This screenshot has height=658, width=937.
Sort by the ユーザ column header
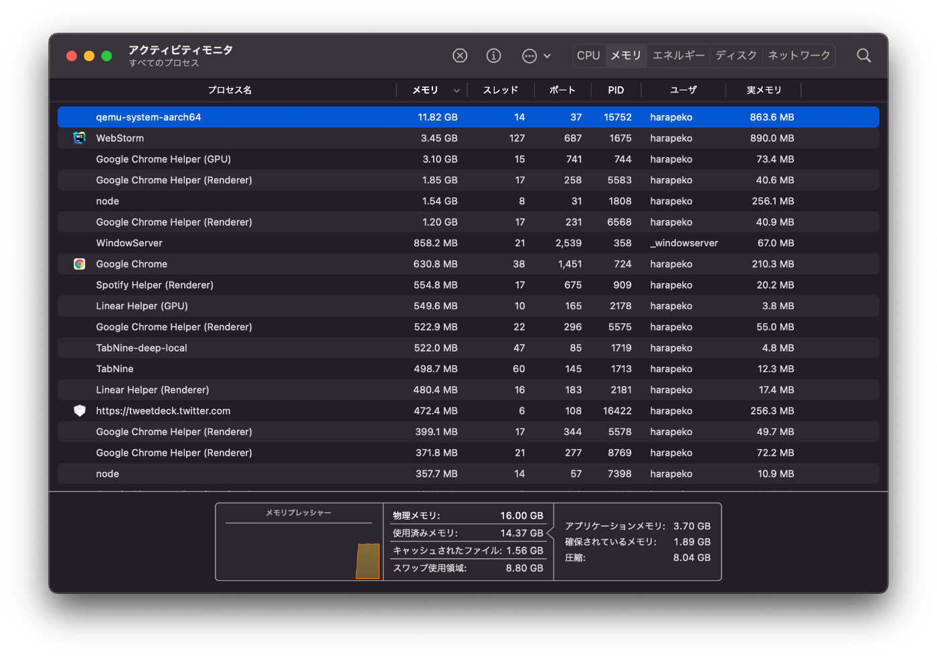[x=683, y=90]
